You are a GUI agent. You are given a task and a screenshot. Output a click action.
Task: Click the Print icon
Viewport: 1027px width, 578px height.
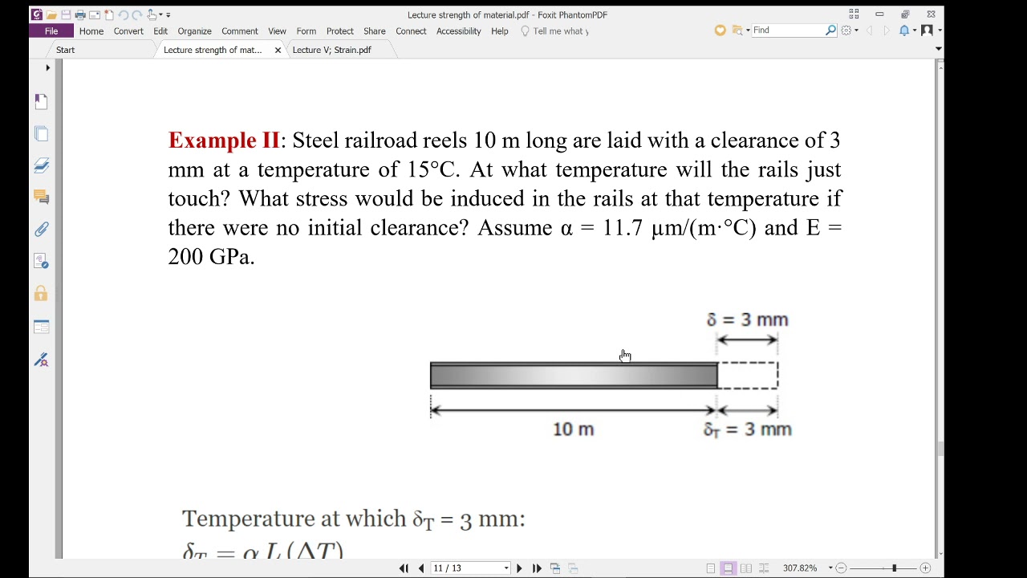[x=80, y=14]
